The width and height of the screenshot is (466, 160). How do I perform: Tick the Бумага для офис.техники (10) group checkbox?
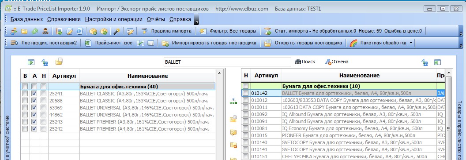click(246, 86)
